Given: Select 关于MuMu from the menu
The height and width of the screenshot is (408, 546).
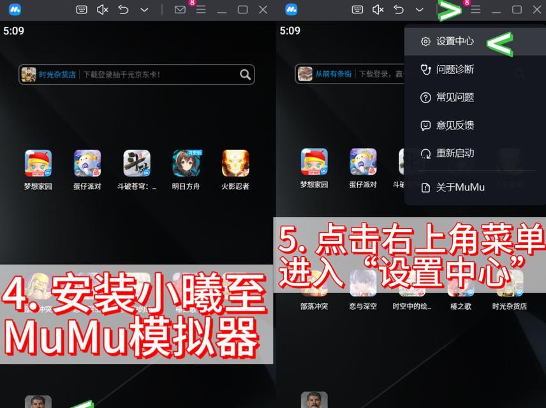Looking at the screenshot, I should [x=475, y=187].
